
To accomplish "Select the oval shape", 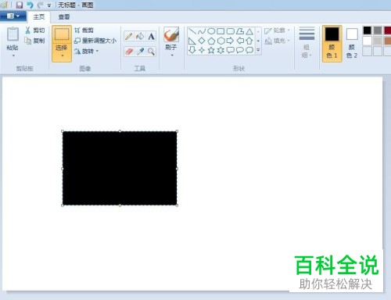I will click(x=211, y=31).
